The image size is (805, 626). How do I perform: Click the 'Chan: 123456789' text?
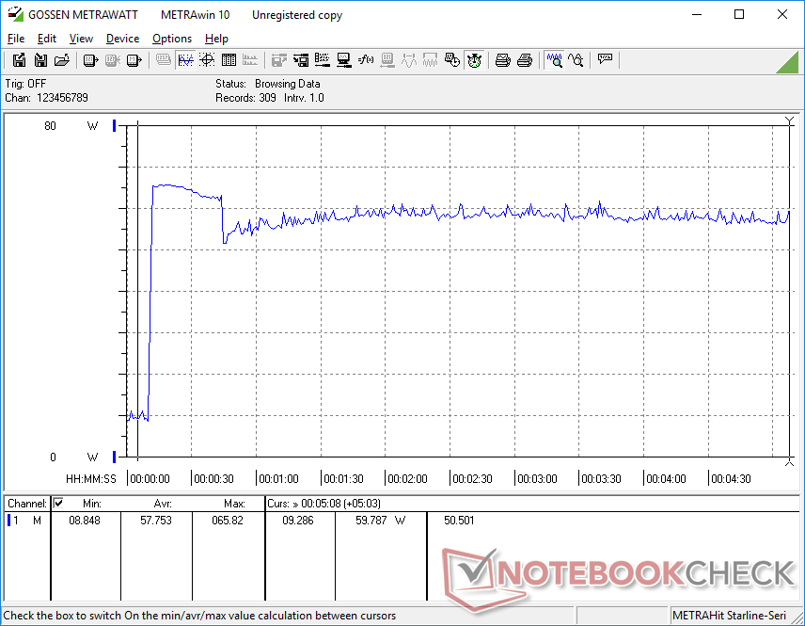(47, 98)
